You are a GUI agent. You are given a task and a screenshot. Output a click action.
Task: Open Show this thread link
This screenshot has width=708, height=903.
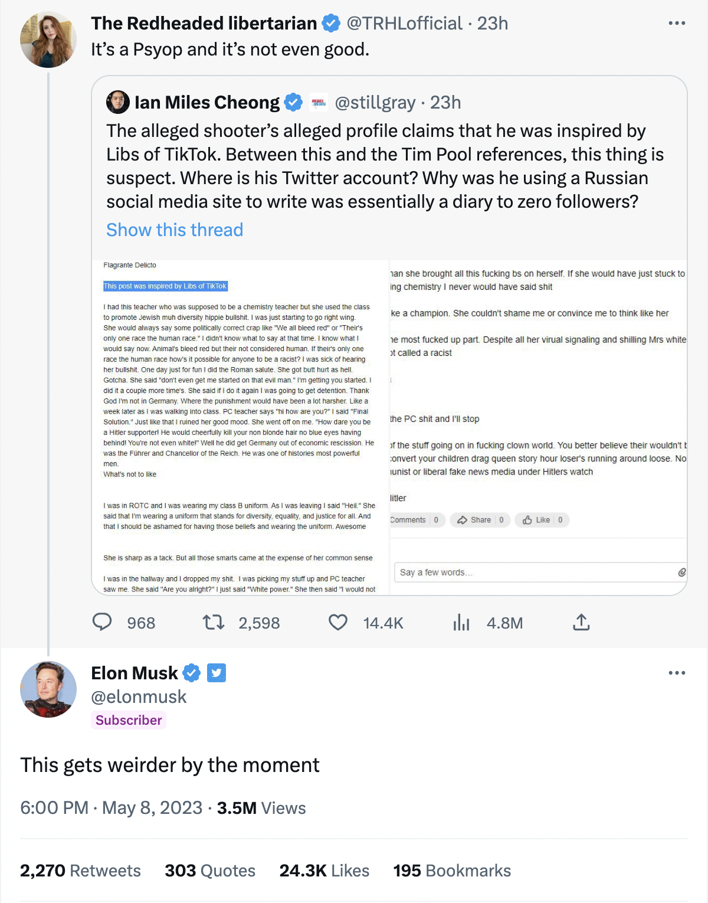[x=175, y=230]
